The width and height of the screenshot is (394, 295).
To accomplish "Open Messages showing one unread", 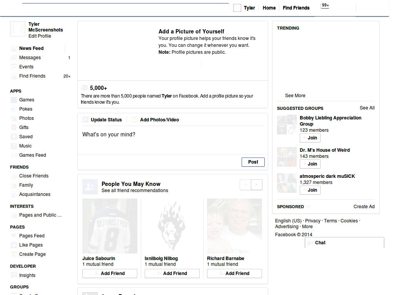I will (x=30, y=58).
